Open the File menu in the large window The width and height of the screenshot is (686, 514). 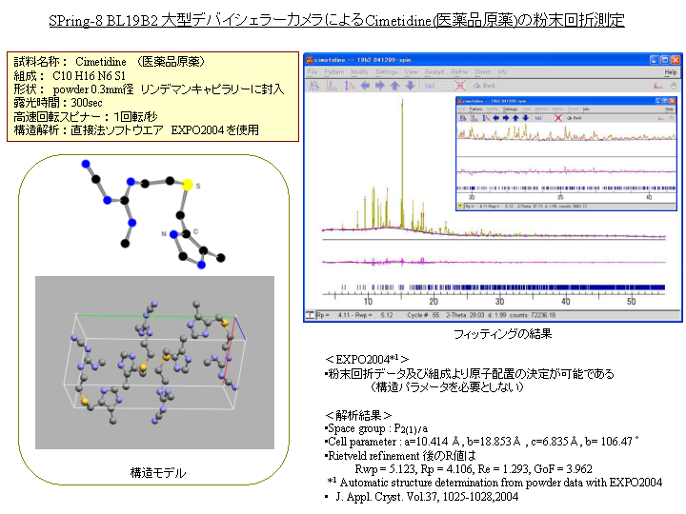(x=312, y=71)
